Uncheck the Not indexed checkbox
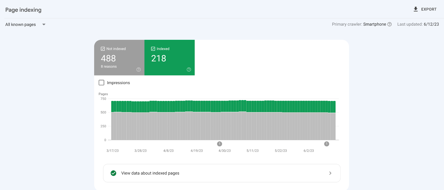The width and height of the screenshot is (444, 190). (103, 49)
